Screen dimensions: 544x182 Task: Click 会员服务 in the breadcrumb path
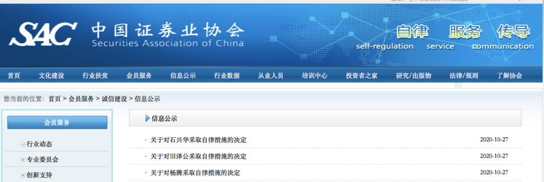(81, 99)
